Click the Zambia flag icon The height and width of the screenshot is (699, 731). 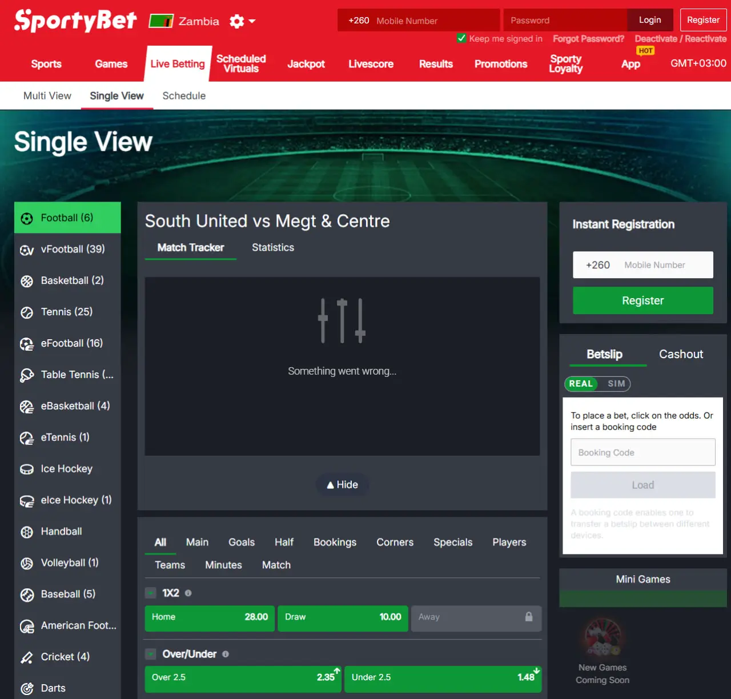click(x=161, y=21)
